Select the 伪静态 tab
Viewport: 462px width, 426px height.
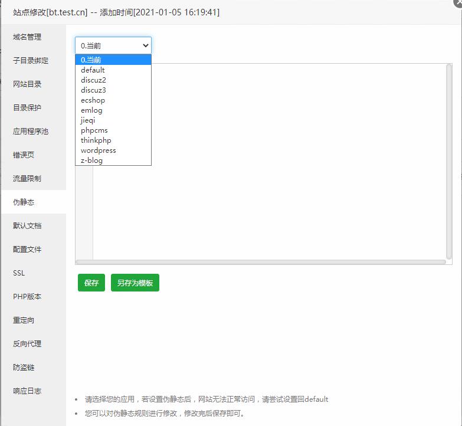pyautogui.click(x=34, y=202)
